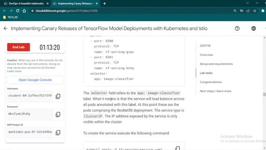This screenshot has width=266, height=150.
Task: Jump to the Lab tasks section
Action: tap(206, 73)
